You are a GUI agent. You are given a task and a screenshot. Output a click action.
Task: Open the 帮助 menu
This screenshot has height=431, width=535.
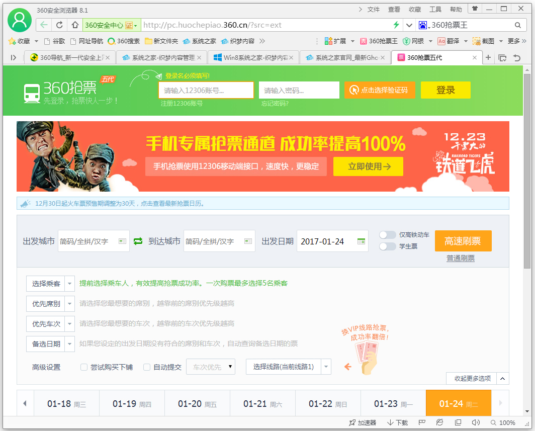456,10
